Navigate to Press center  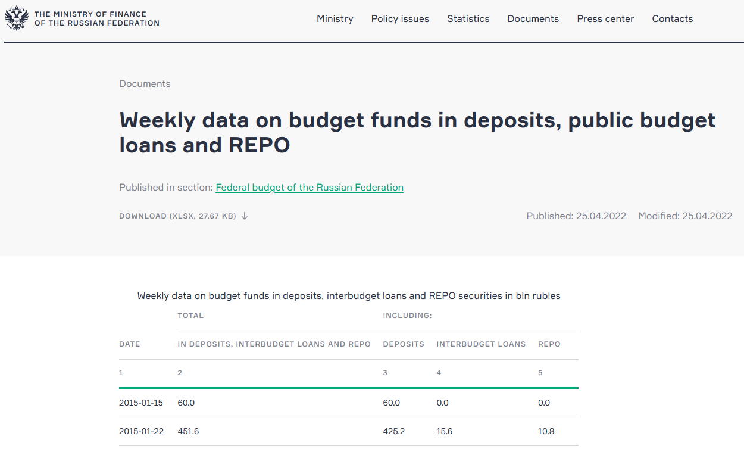(605, 19)
